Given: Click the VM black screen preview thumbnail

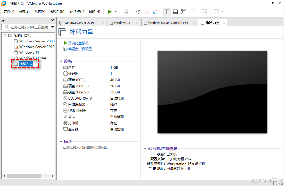Looking at the screenshot, I should pos(212,92).
